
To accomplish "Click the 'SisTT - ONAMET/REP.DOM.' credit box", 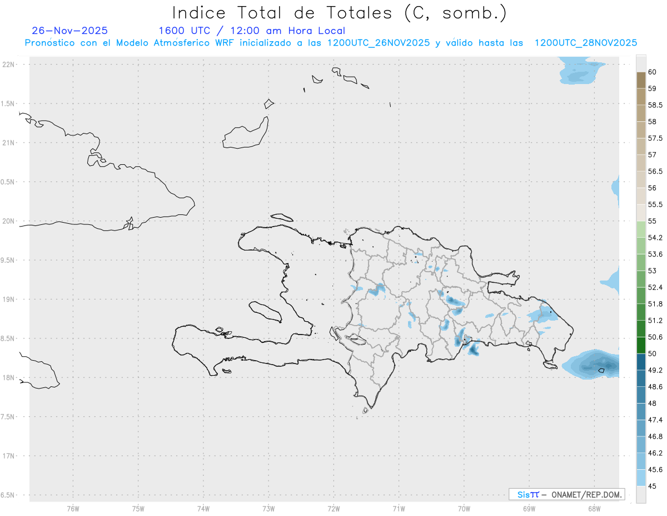I will pos(566,494).
